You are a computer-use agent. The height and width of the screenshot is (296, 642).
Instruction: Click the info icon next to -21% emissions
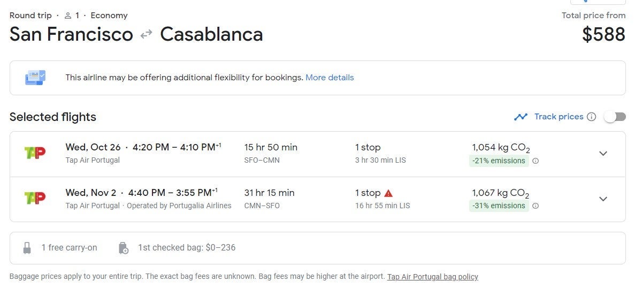point(536,161)
